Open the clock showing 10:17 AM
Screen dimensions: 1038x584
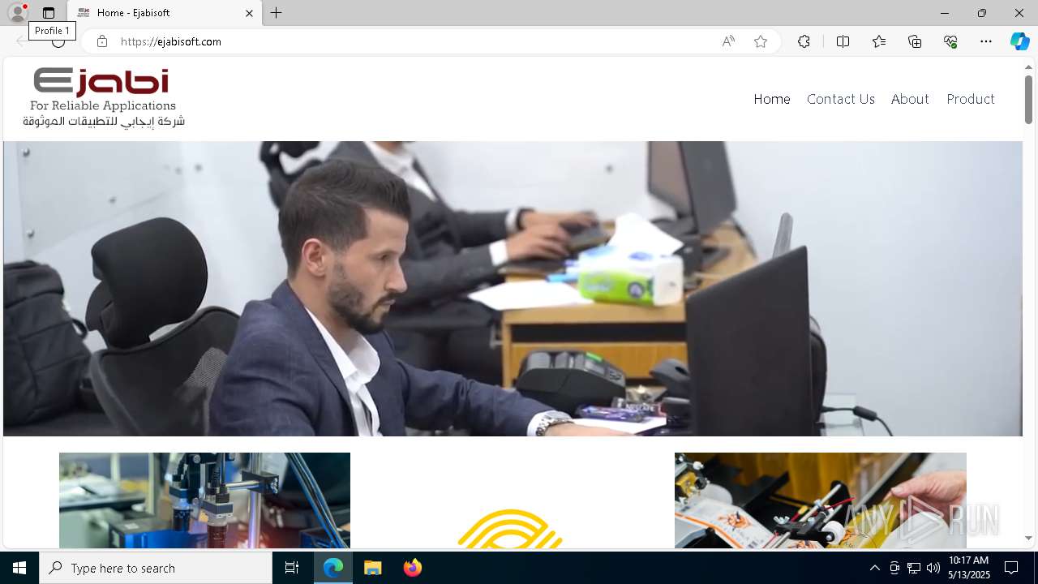tap(969, 568)
